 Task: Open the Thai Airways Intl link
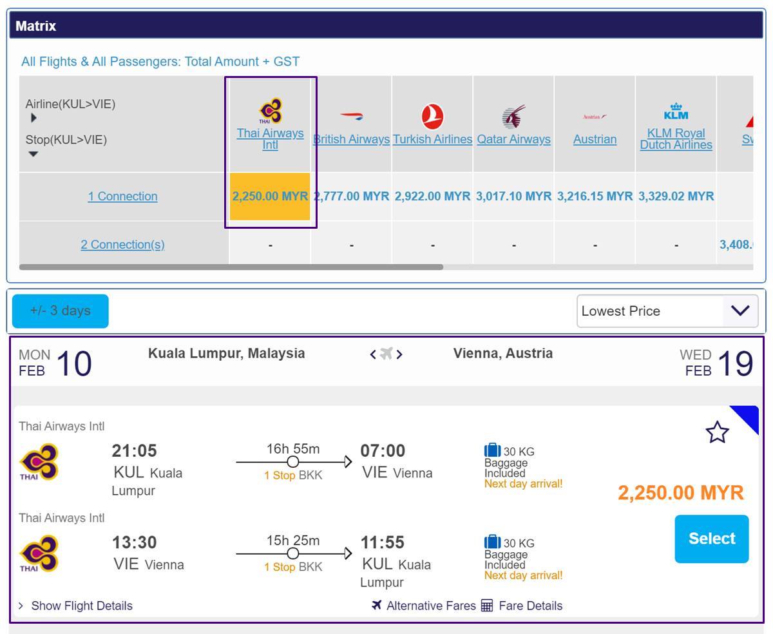pos(271,139)
